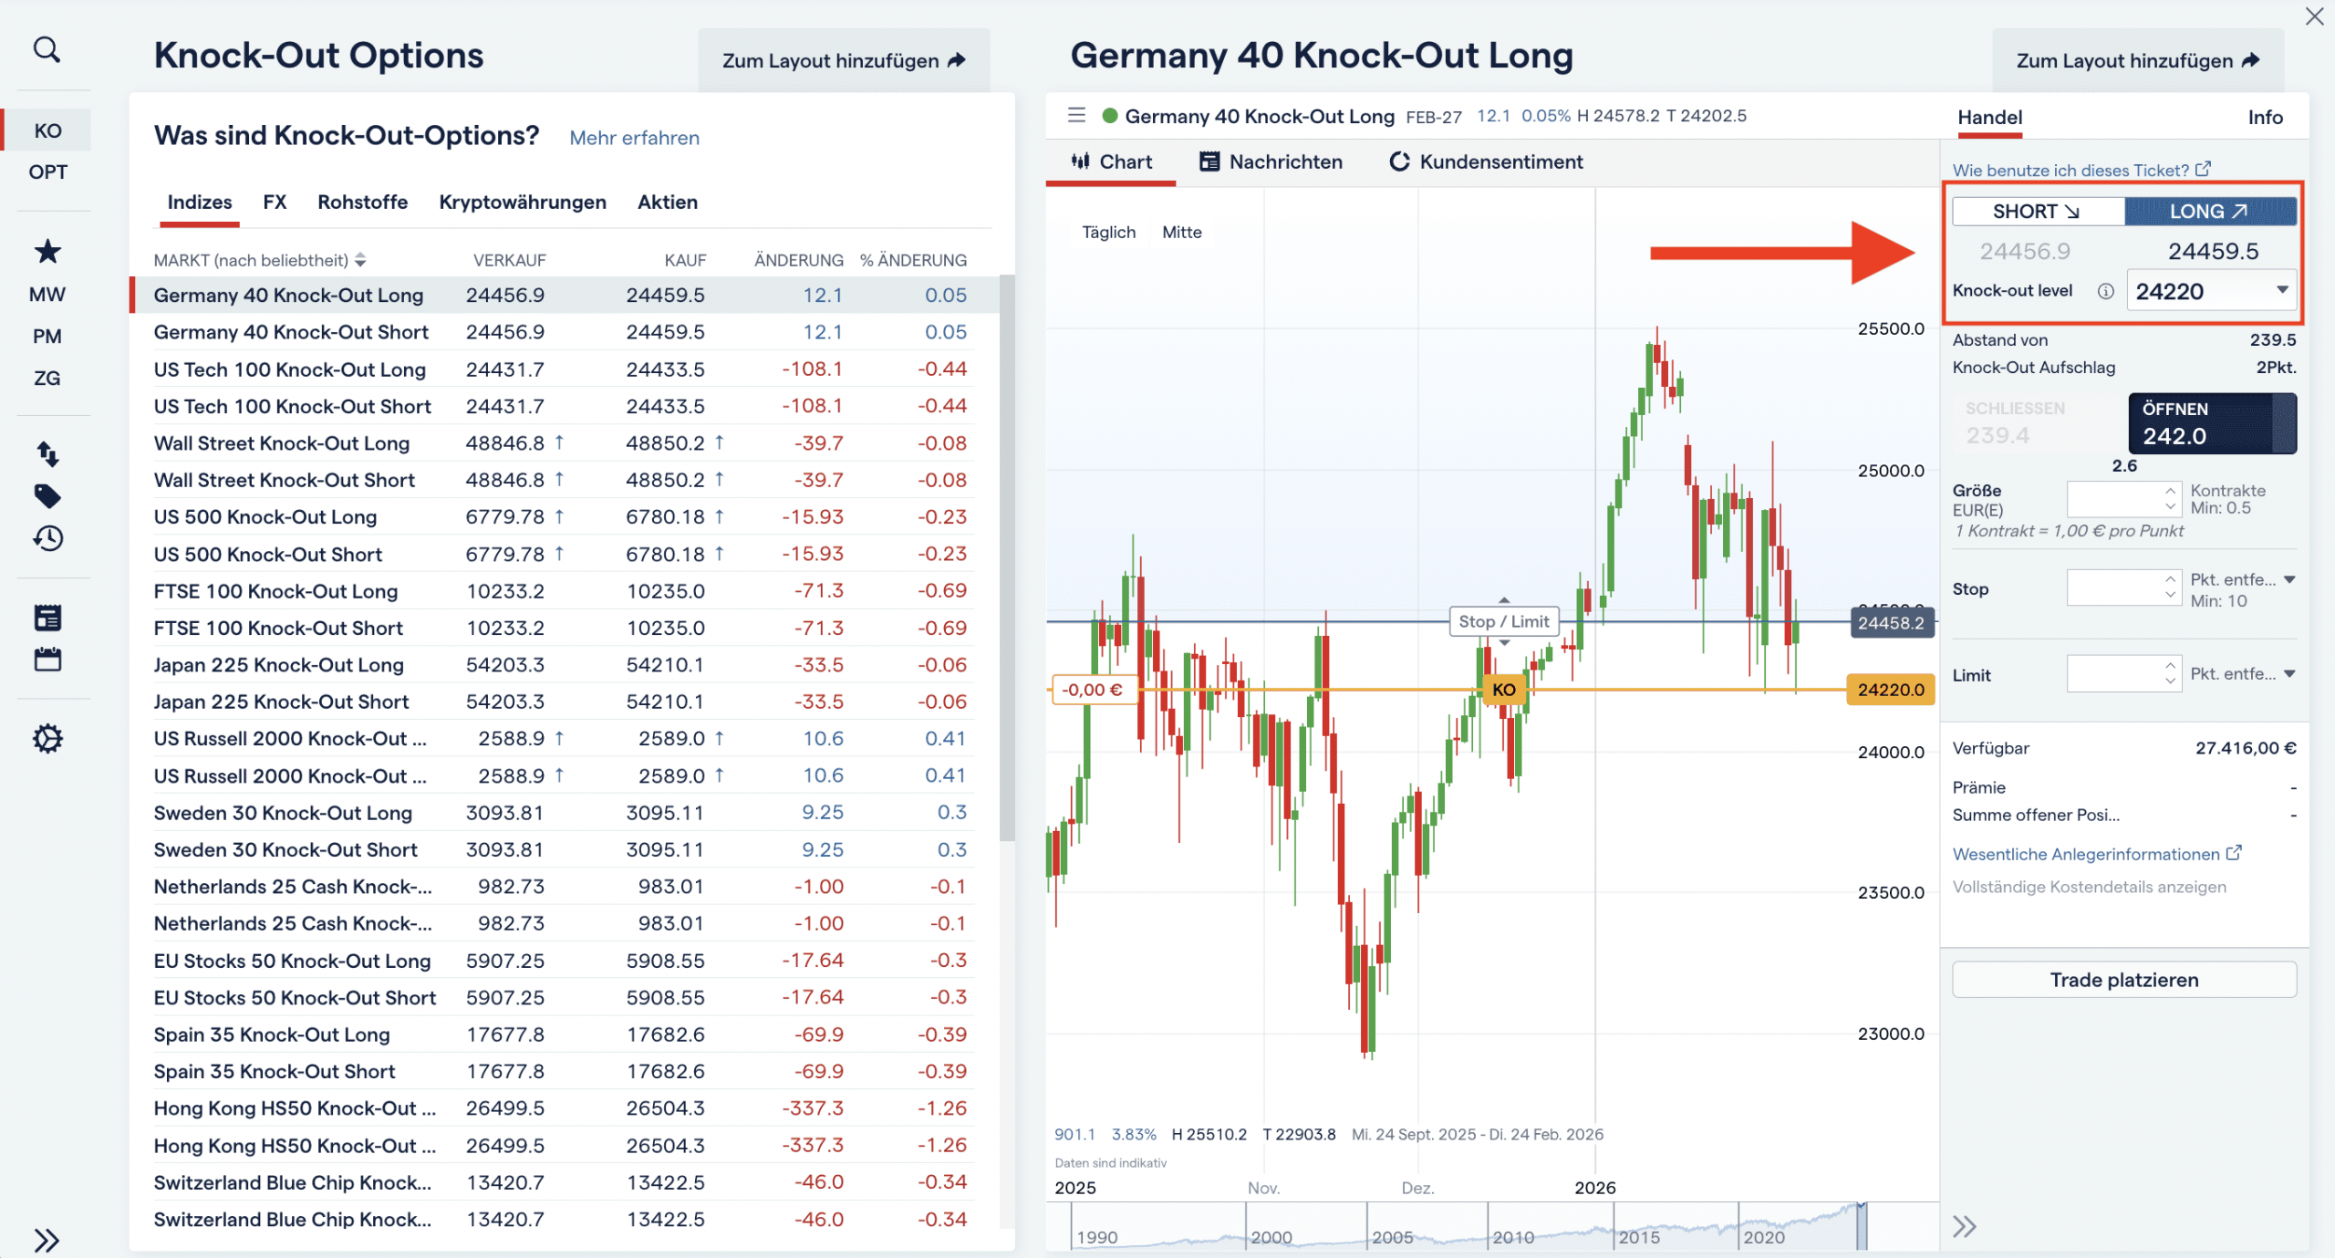Select the favorites star icon
Image resolution: width=2335 pixels, height=1258 pixels.
point(47,252)
